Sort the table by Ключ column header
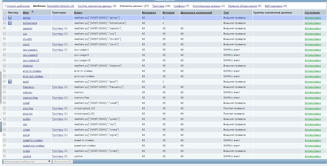 pyautogui.click(x=78, y=12)
